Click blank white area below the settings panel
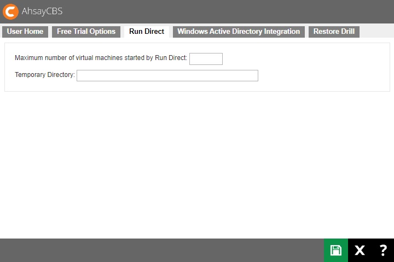The height and width of the screenshot is (262, 394). coord(197,164)
